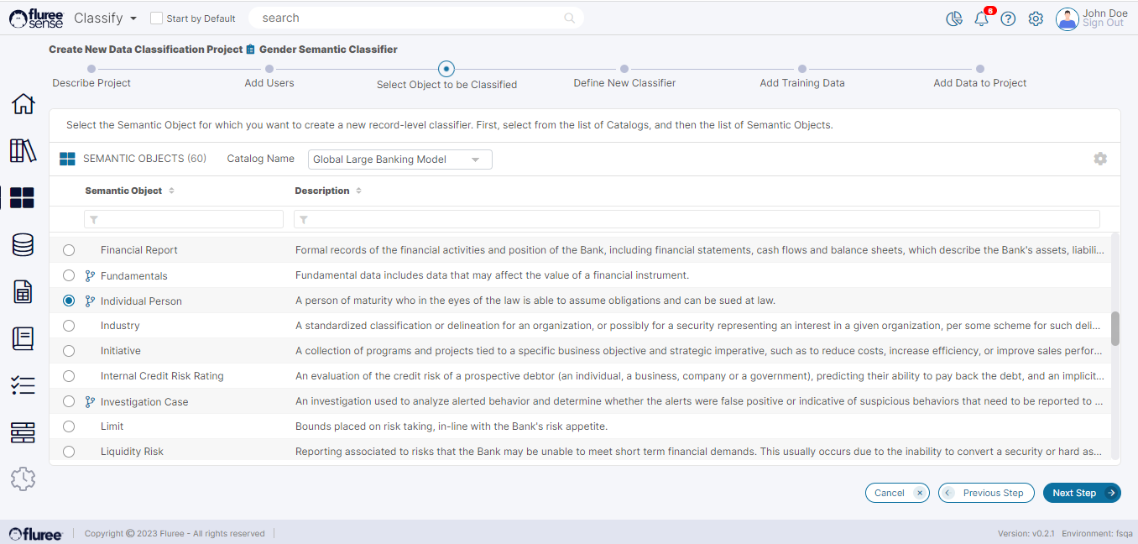Click the checklist icon in sidebar
Image resolution: width=1138 pixels, height=544 pixels.
tap(23, 385)
